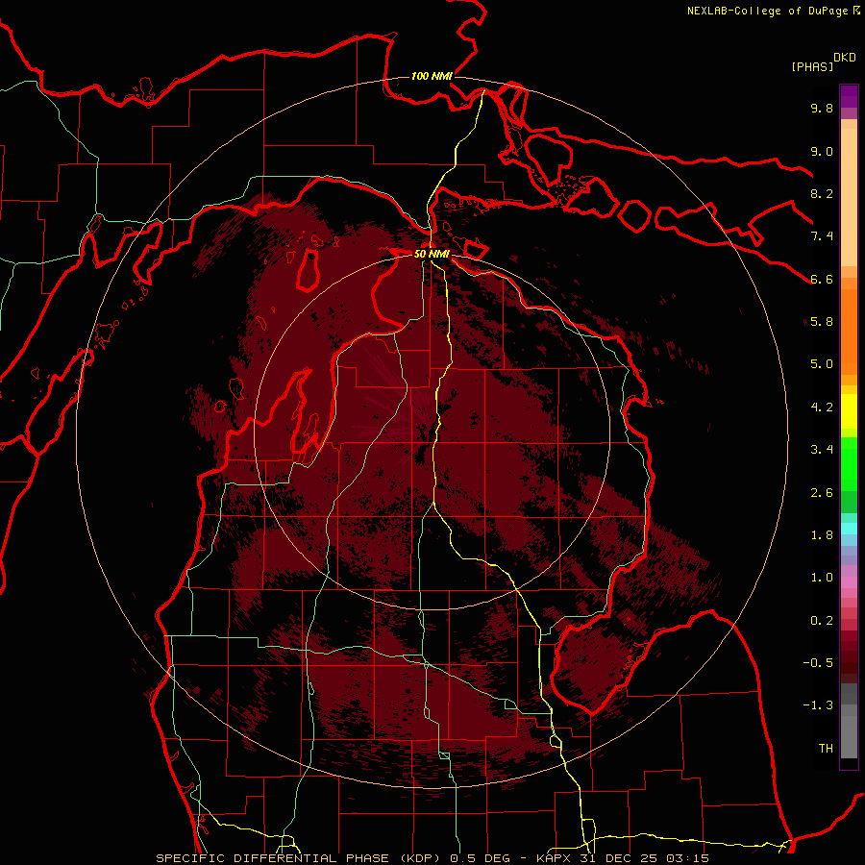Click the 9.0 scale value
The image size is (865, 865).
[x=822, y=151]
